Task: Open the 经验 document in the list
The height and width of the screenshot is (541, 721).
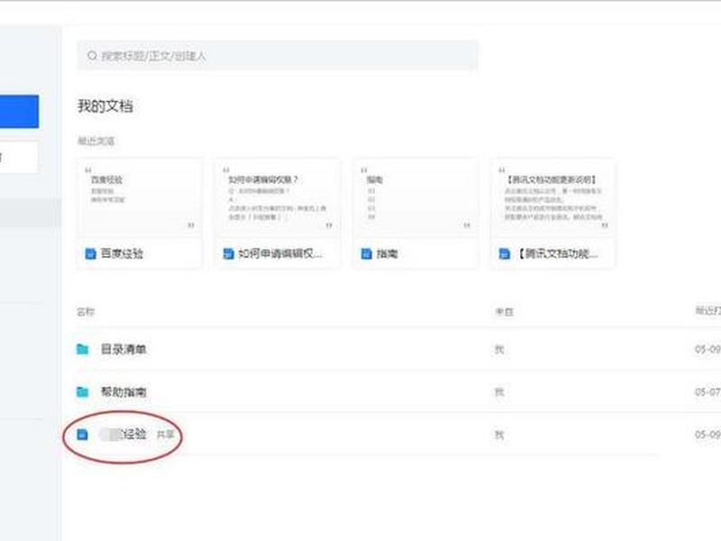Action: pos(123,435)
